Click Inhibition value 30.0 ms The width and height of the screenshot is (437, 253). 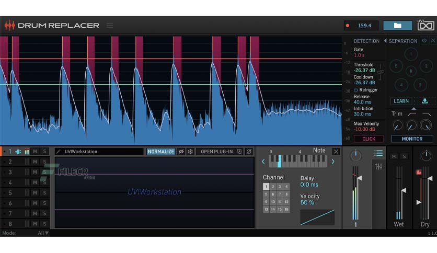362,114
